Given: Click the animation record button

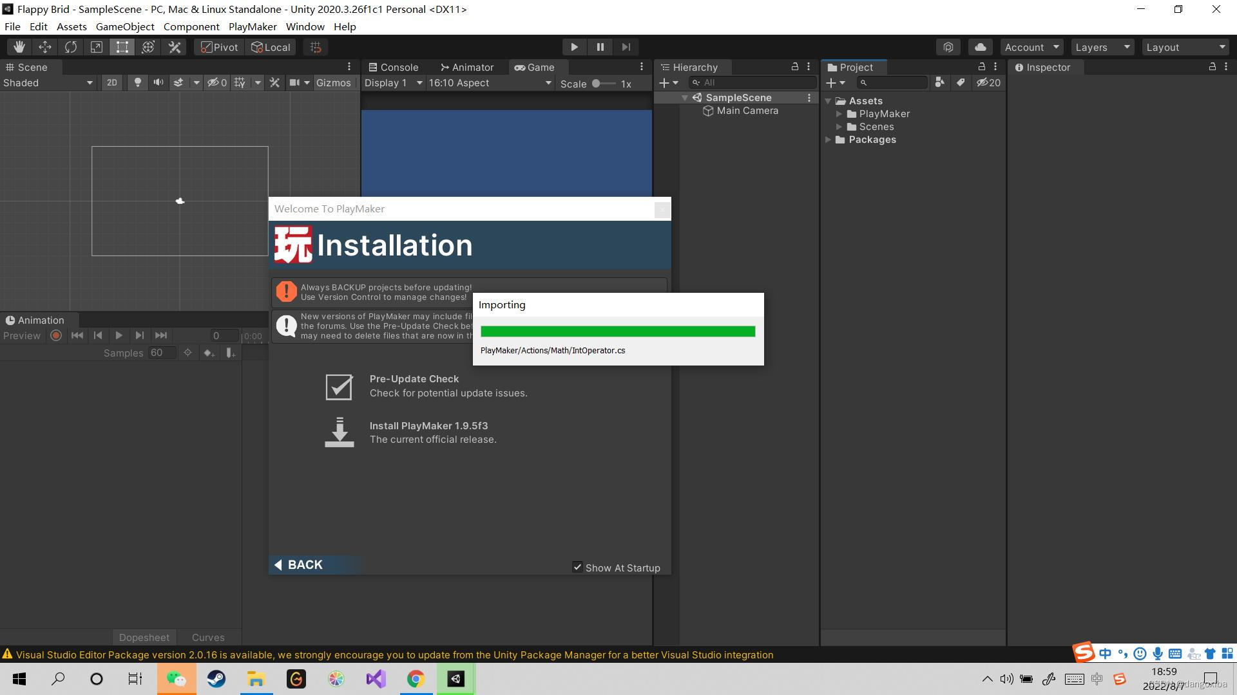Looking at the screenshot, I should click(x=56, y=335).
